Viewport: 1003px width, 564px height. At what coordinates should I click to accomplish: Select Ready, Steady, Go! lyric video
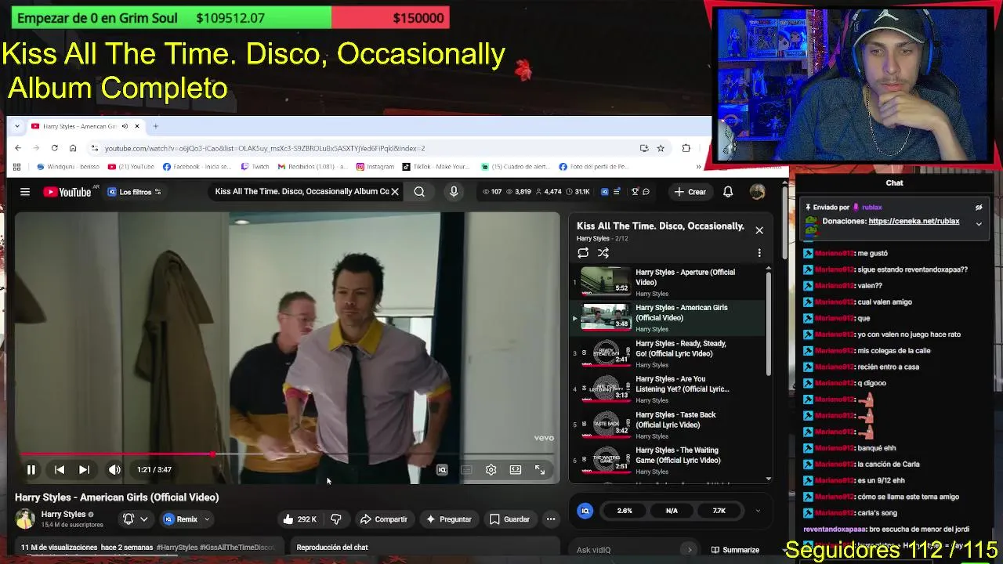pyautogui.click(x=668, y=353)
